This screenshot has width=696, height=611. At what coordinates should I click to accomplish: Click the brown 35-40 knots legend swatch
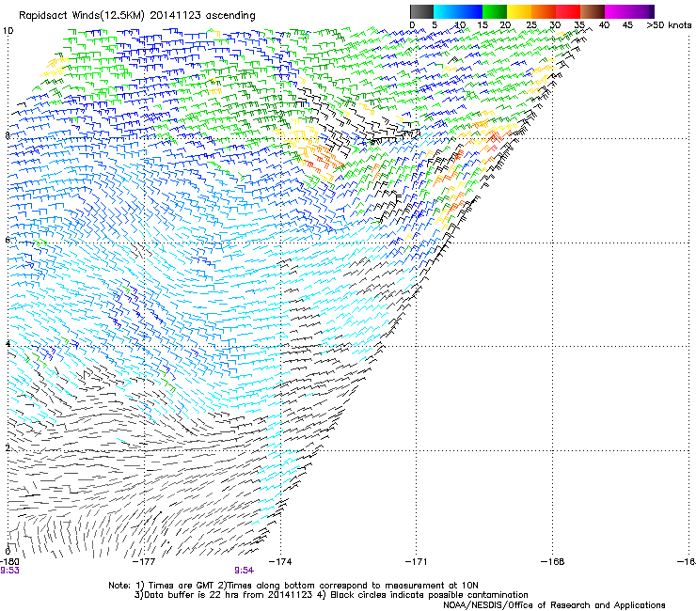(593, 11)
